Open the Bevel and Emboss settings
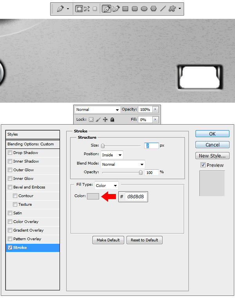This screenshot has width=235, height=299. point(29,187)
